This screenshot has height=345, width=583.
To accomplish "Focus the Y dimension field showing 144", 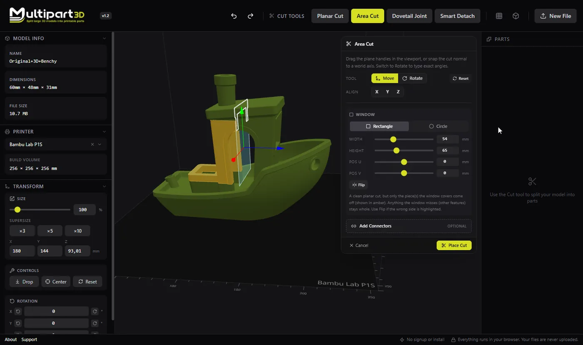I will (x=50, y=251).
